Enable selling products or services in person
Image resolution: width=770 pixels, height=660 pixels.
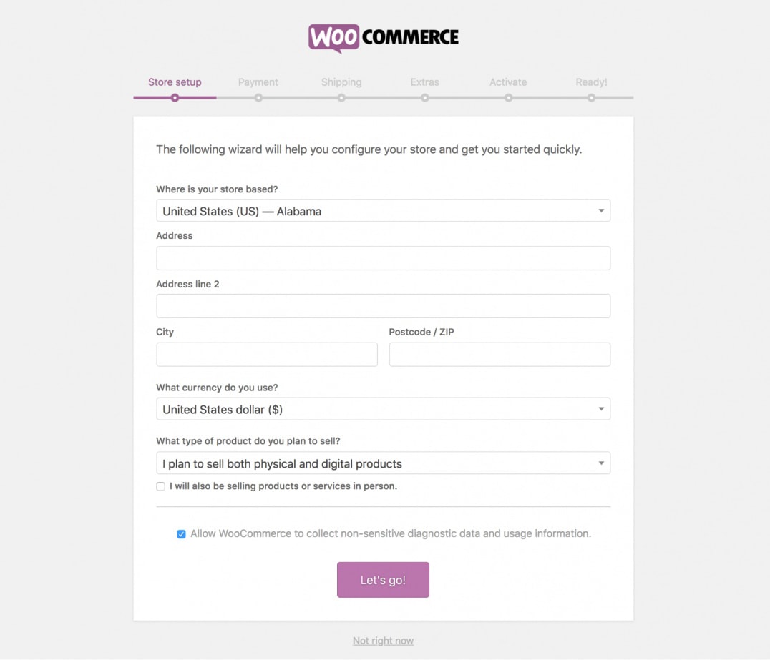pos(160,486)
